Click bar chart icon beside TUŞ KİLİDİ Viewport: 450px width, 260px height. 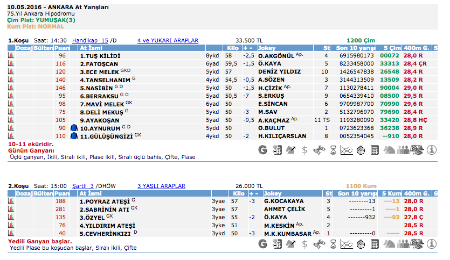(x=10, y=56)
